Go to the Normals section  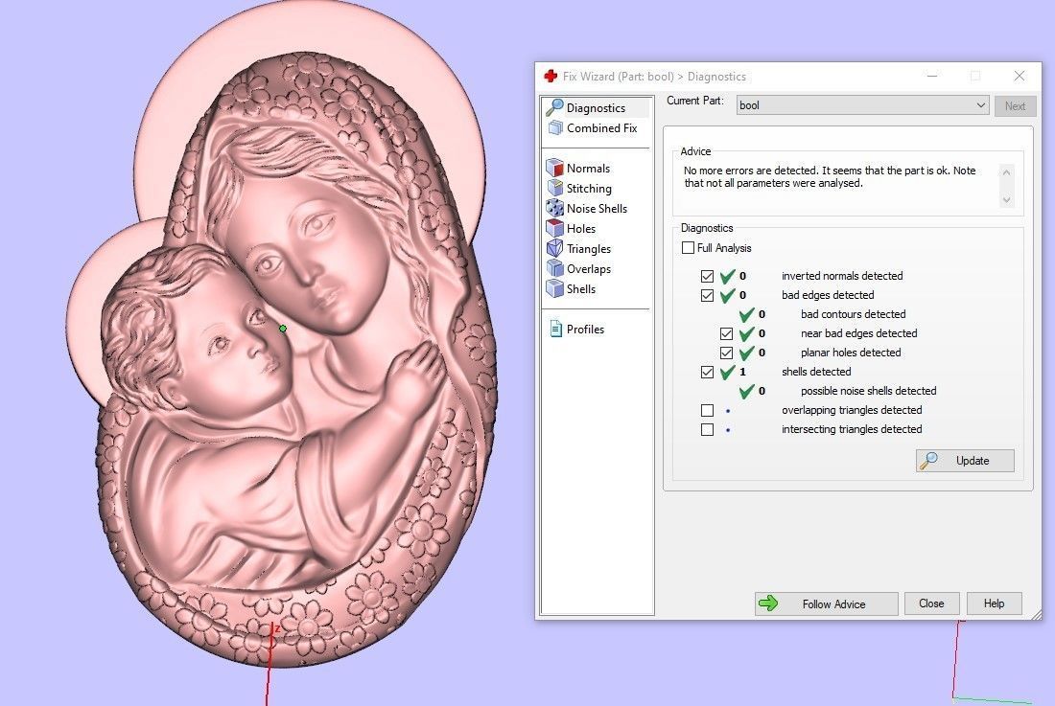(588, 168)
